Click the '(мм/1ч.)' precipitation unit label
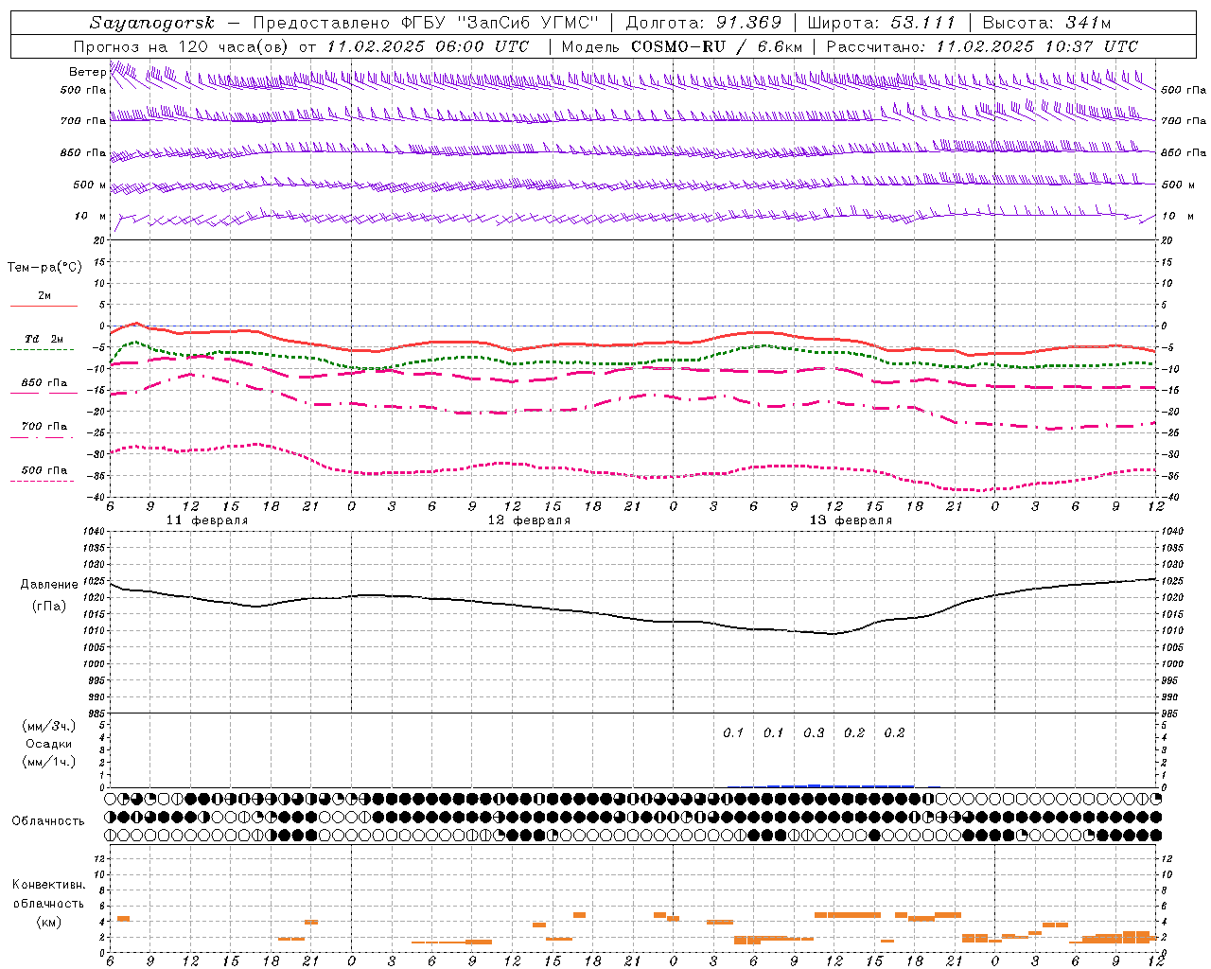 pos(48,762)
